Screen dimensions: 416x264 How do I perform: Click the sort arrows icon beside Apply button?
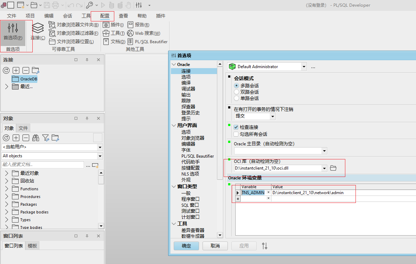click(264, 246)
